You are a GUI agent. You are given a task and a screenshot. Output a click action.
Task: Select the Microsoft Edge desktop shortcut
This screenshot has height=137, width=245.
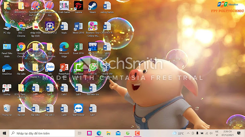click(64, 50)
